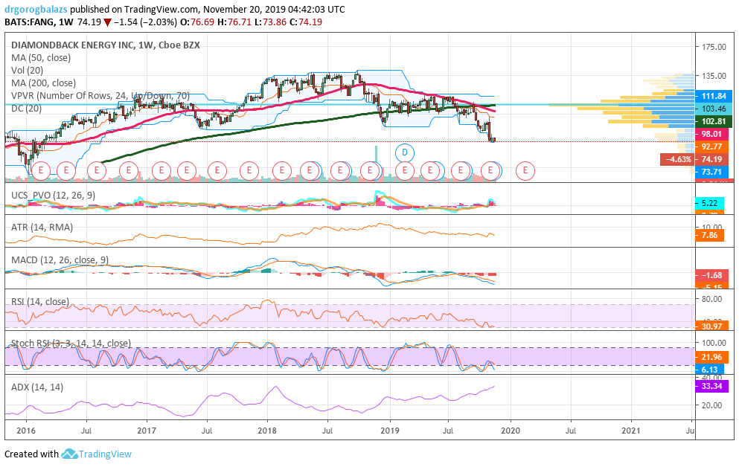Click the O:76.69 open value
Image resolution: width=739 pixels, height=467 pixels.
pyautogui.click(x=197, y=22)
